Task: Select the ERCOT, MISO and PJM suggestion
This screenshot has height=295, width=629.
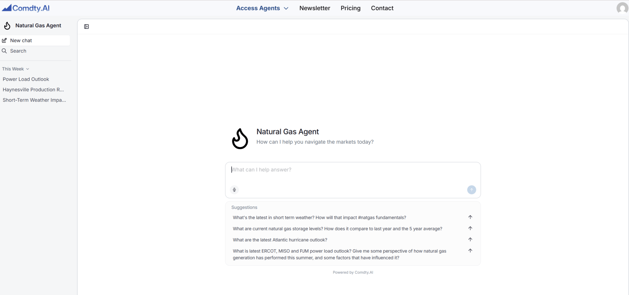Action: pos(339,254)
